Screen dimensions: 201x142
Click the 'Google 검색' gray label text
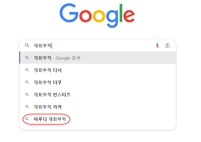(68, 58)
